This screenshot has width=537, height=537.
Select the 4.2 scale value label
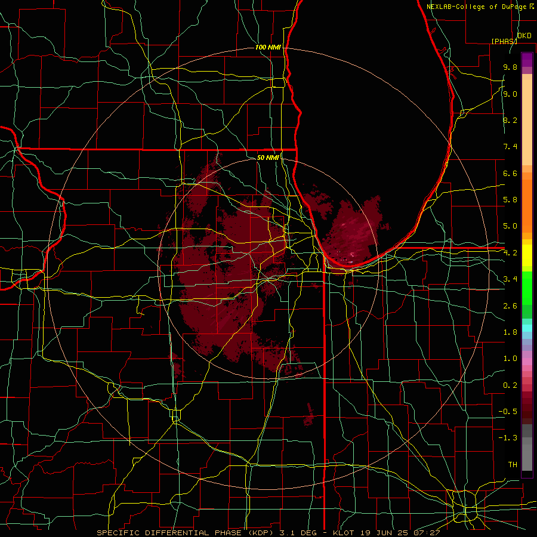click(510, 253)
